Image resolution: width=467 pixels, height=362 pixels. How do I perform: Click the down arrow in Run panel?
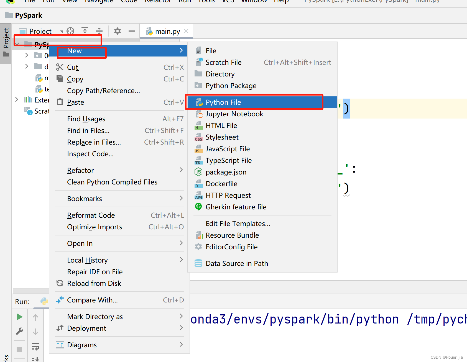pyautogui.click(x=35, y=332)
